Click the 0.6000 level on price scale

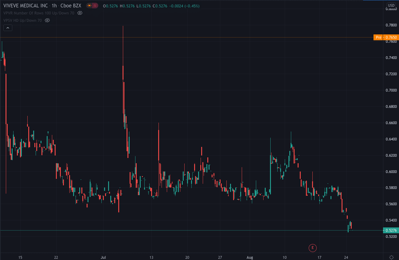coord(391,171)
